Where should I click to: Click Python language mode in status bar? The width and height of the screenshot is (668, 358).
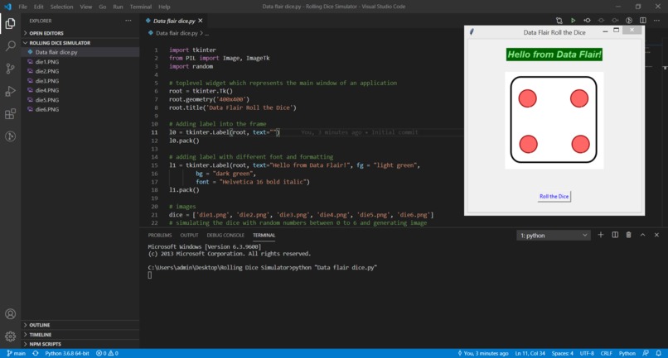pos(627,353)
